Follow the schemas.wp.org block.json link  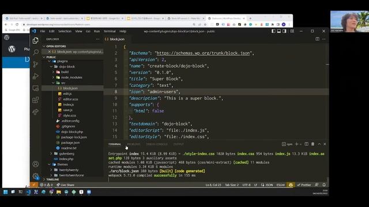(203, 53)
